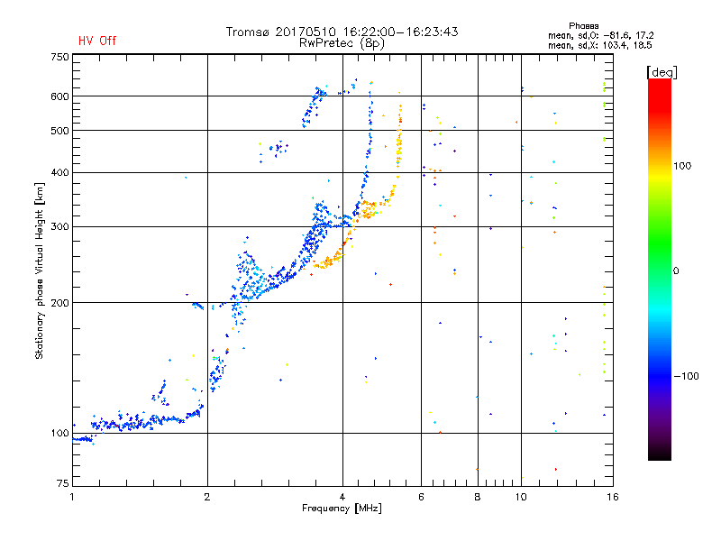Click the 4 MHz frequency tick label

[x=342, y=497]
